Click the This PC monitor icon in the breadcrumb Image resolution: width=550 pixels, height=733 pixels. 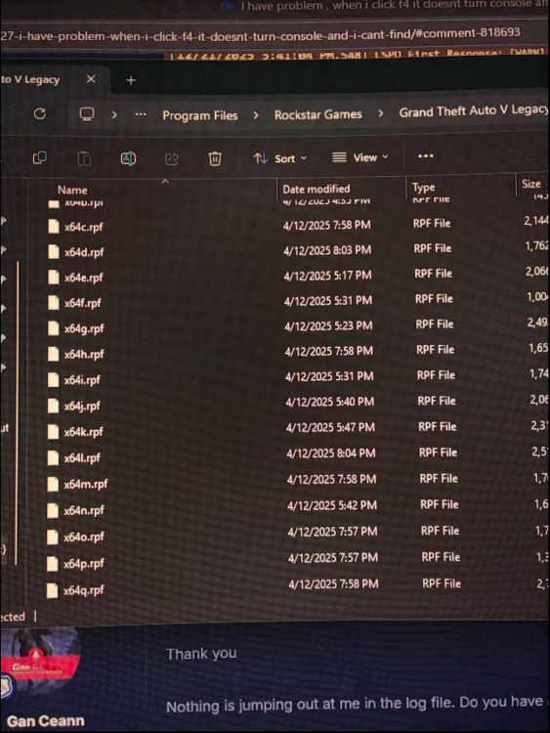coord(87,114)
